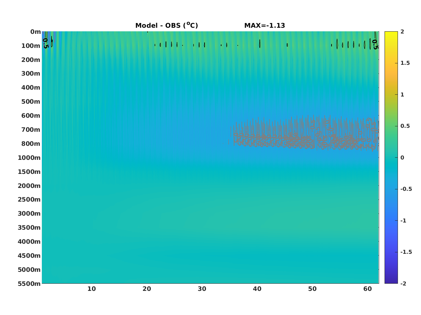Click the positive colorbar label '0.5'
Screen dimensions: 421x315
tap(405, 126)
